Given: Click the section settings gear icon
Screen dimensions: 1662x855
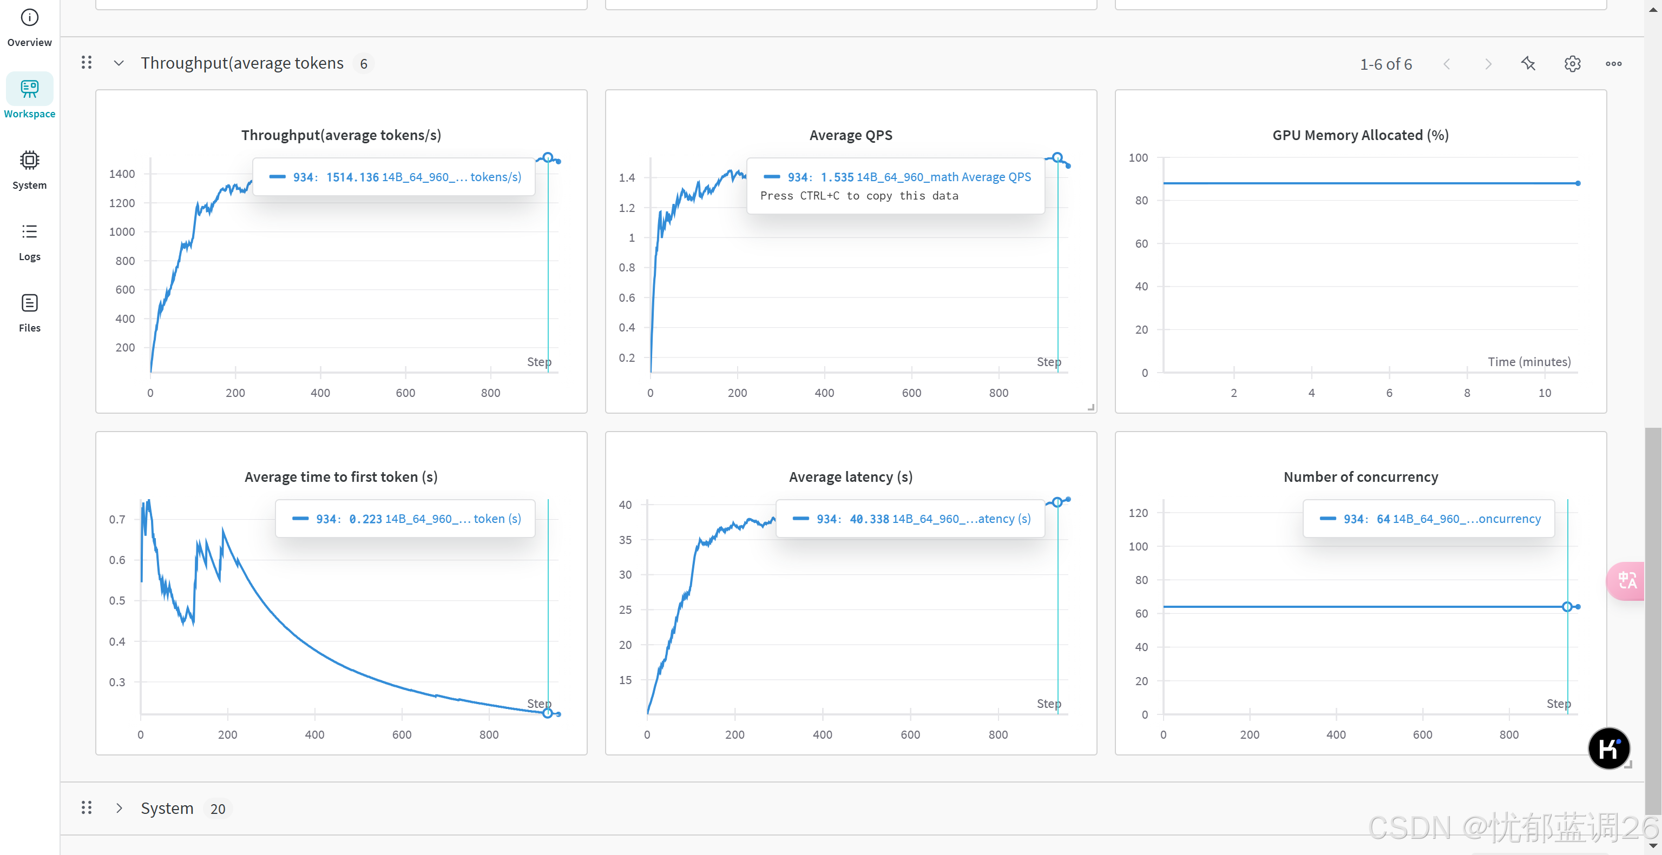Looking at the screenshot, I should 1572,64.
